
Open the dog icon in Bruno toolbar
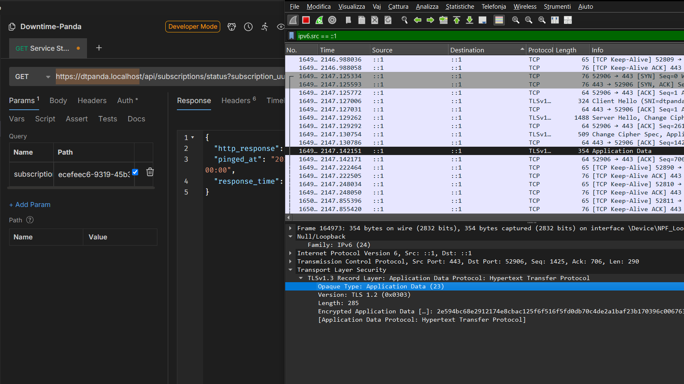pyautogui.click(x=232, y=27)
